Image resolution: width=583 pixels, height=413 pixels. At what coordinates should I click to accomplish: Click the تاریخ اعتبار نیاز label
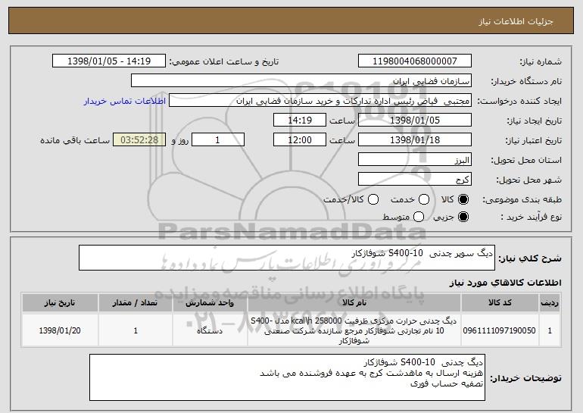(x=534, y=140)
